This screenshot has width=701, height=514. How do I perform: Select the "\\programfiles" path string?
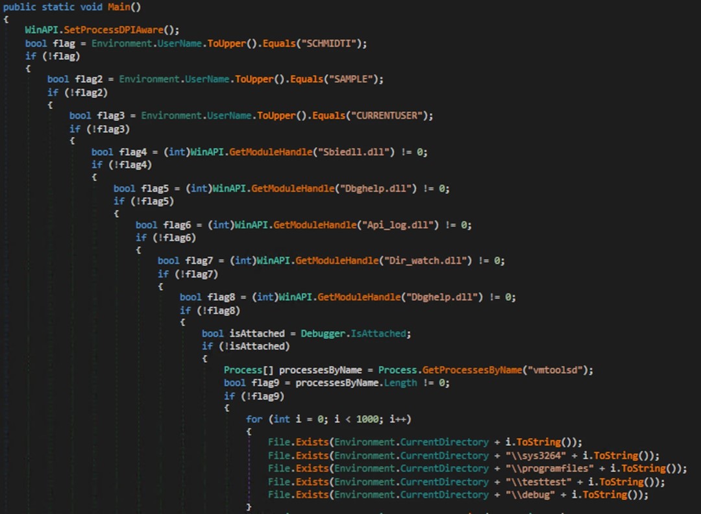550,469
